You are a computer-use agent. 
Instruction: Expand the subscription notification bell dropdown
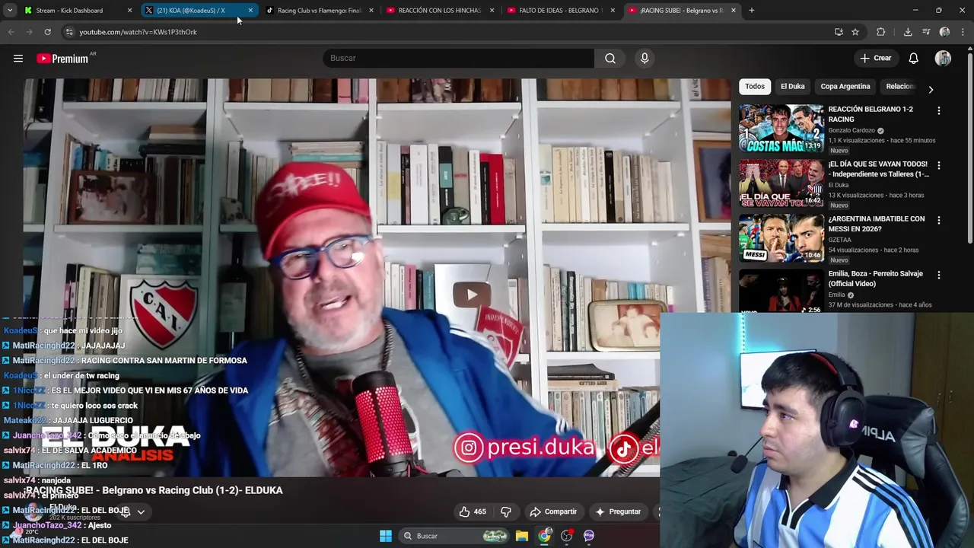[133, 512]
